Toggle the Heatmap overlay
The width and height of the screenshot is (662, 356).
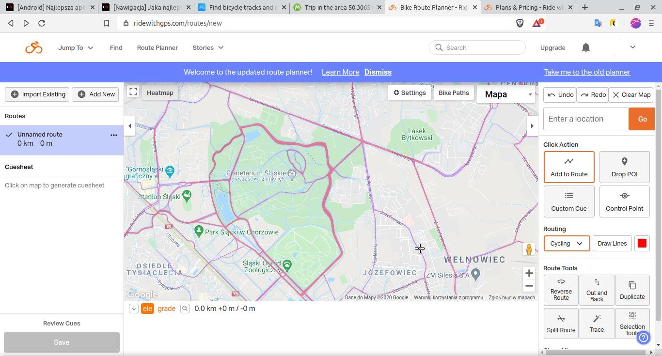(159, 93)
